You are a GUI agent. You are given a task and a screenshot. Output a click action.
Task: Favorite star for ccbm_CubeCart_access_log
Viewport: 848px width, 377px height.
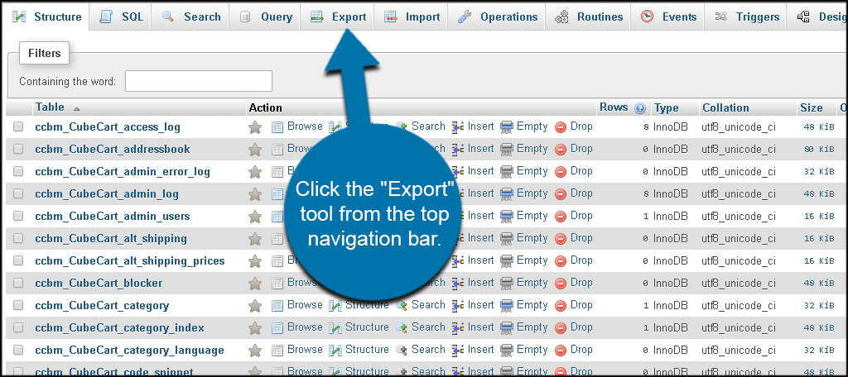[x=255, y=127]
